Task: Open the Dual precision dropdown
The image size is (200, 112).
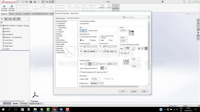Action: (110, 46)
